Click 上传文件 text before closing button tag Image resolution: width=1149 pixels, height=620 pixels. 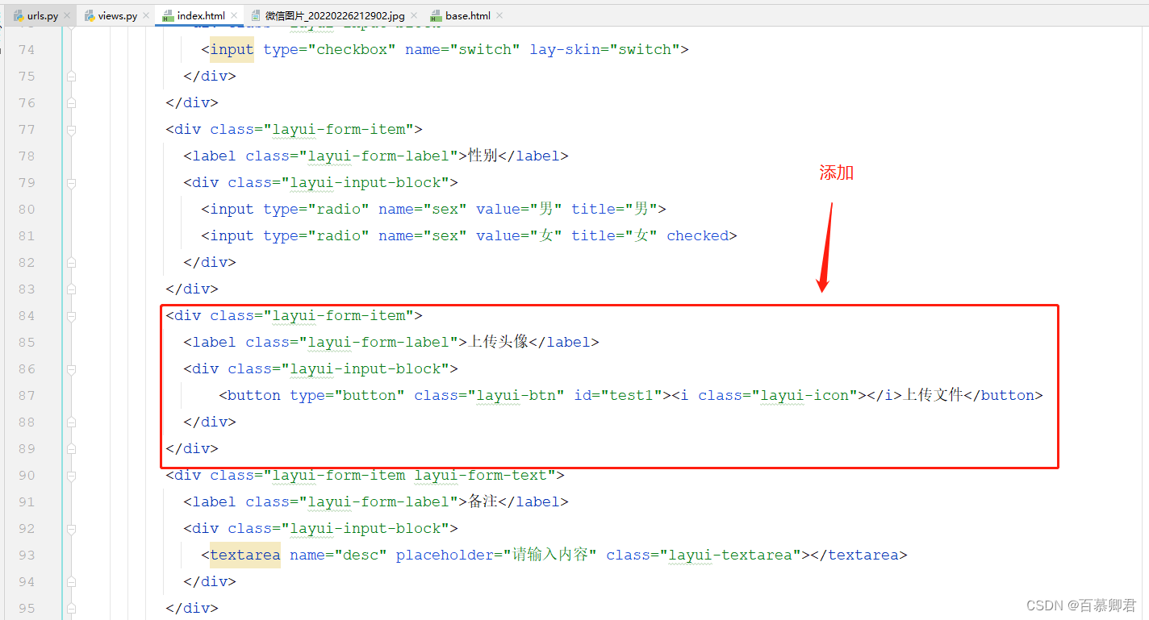[934, 395]
